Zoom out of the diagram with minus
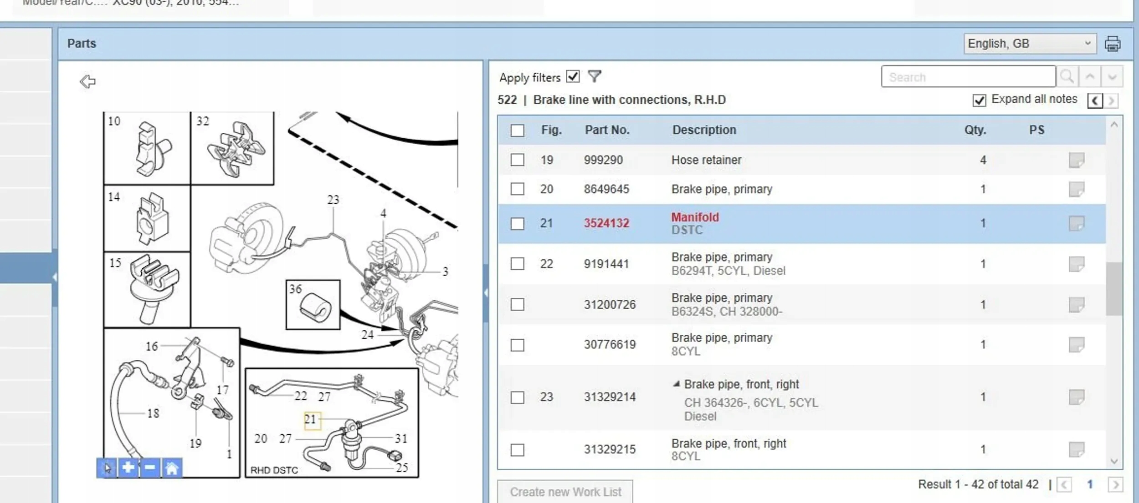 [x=149, y=468]
